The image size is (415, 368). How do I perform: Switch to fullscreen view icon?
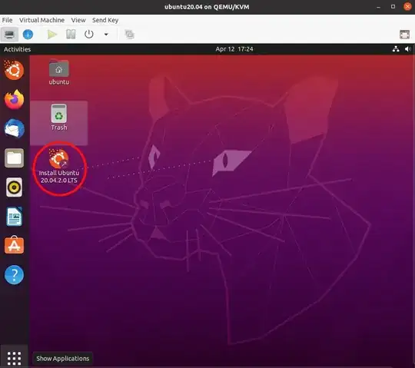(x=404, y=34)
